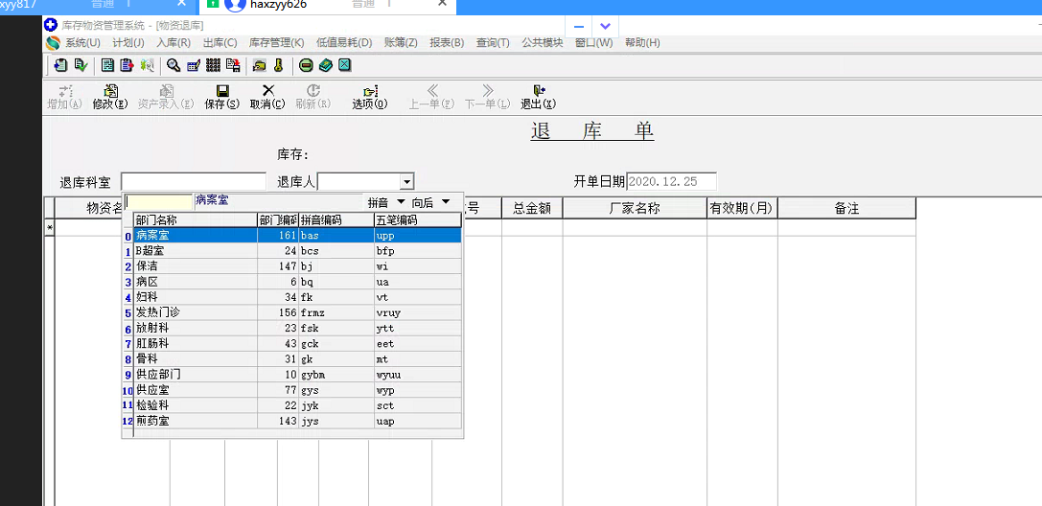Viewport: 1042px width, 506px height.
Task: Click the green book icon in the toolbar
Action: pos(325,65)
